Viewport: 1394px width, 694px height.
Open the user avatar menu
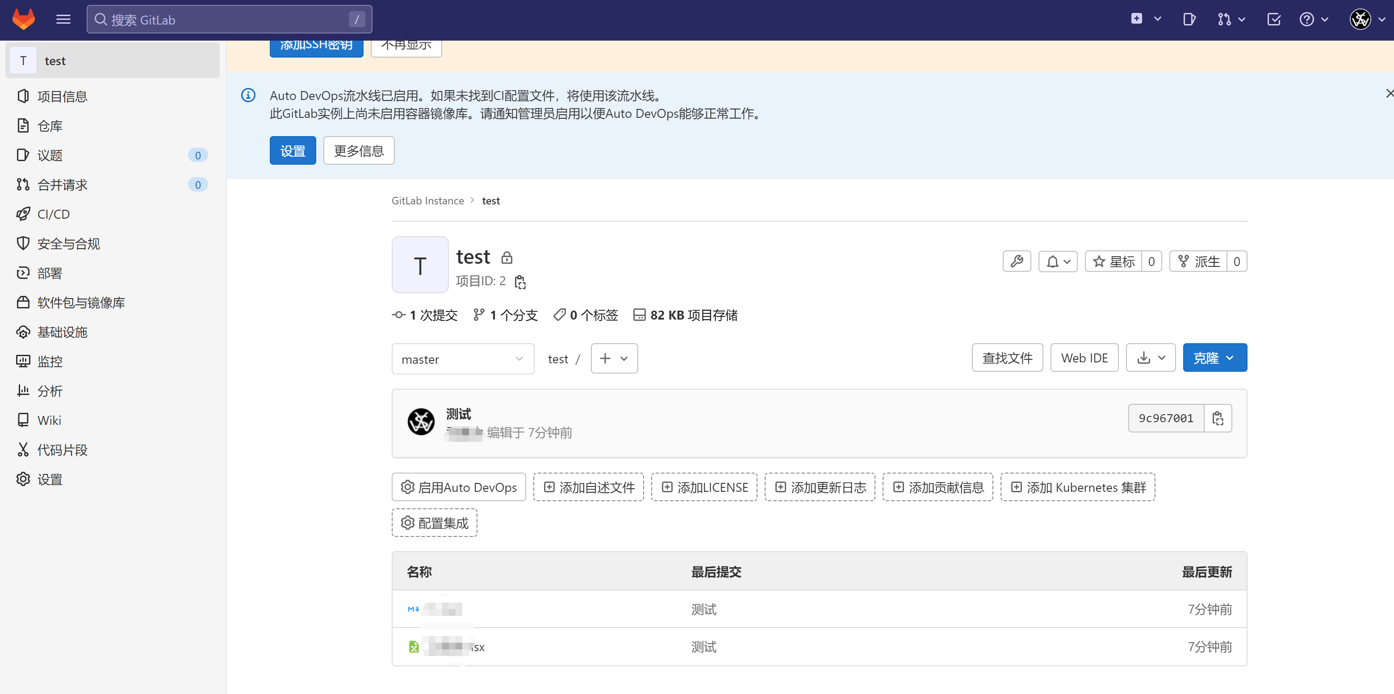pyautogui.click(x=1367, y=20)
